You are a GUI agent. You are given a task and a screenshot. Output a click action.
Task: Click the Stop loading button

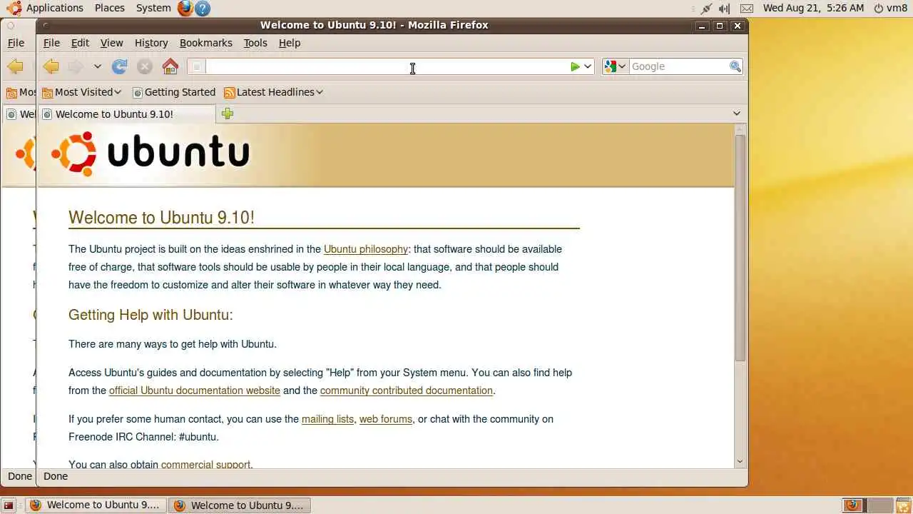pos(145,66)
